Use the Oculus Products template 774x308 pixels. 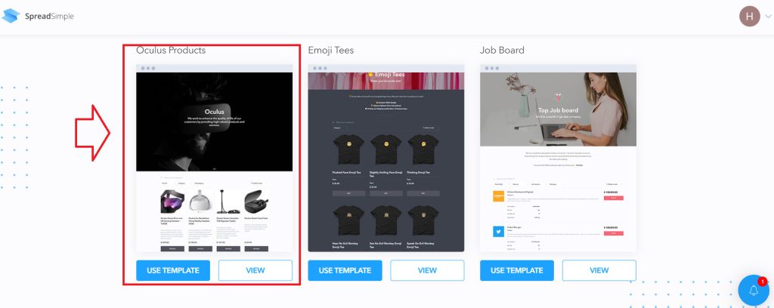[x=173, y=270]
